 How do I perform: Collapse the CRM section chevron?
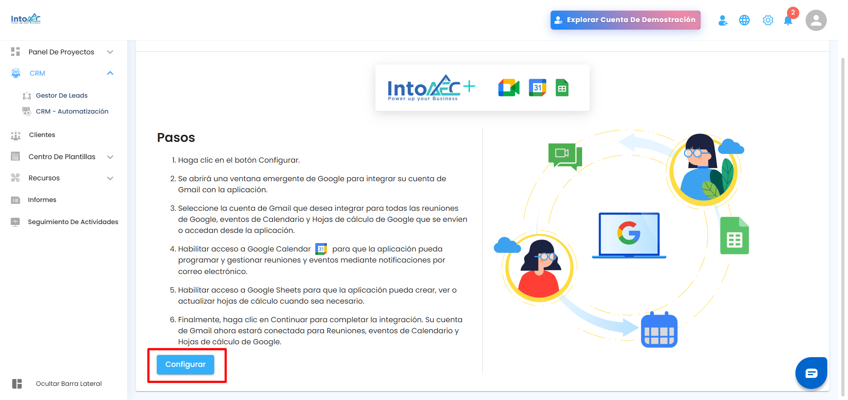(x=110, y=73)
